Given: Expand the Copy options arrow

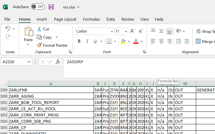Looking at the screenshot, I should coord(56,37).
